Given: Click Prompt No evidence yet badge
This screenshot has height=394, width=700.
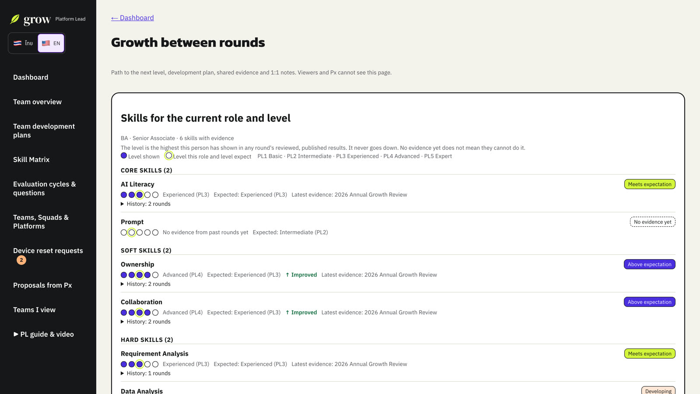Looking at the screenshot, I should click(652, 222).
